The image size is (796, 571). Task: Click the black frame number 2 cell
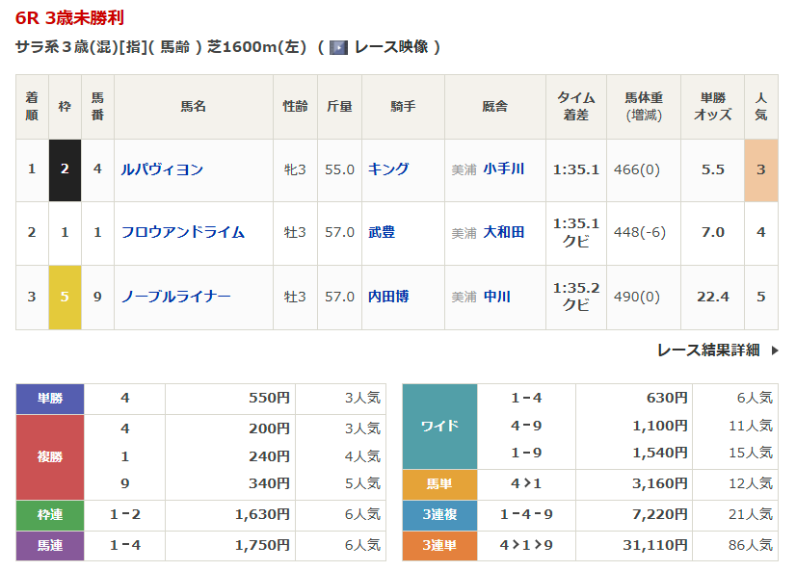65,169
